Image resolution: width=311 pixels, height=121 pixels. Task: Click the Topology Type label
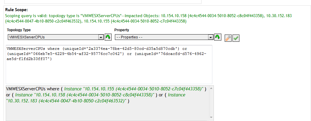point(19,30)
